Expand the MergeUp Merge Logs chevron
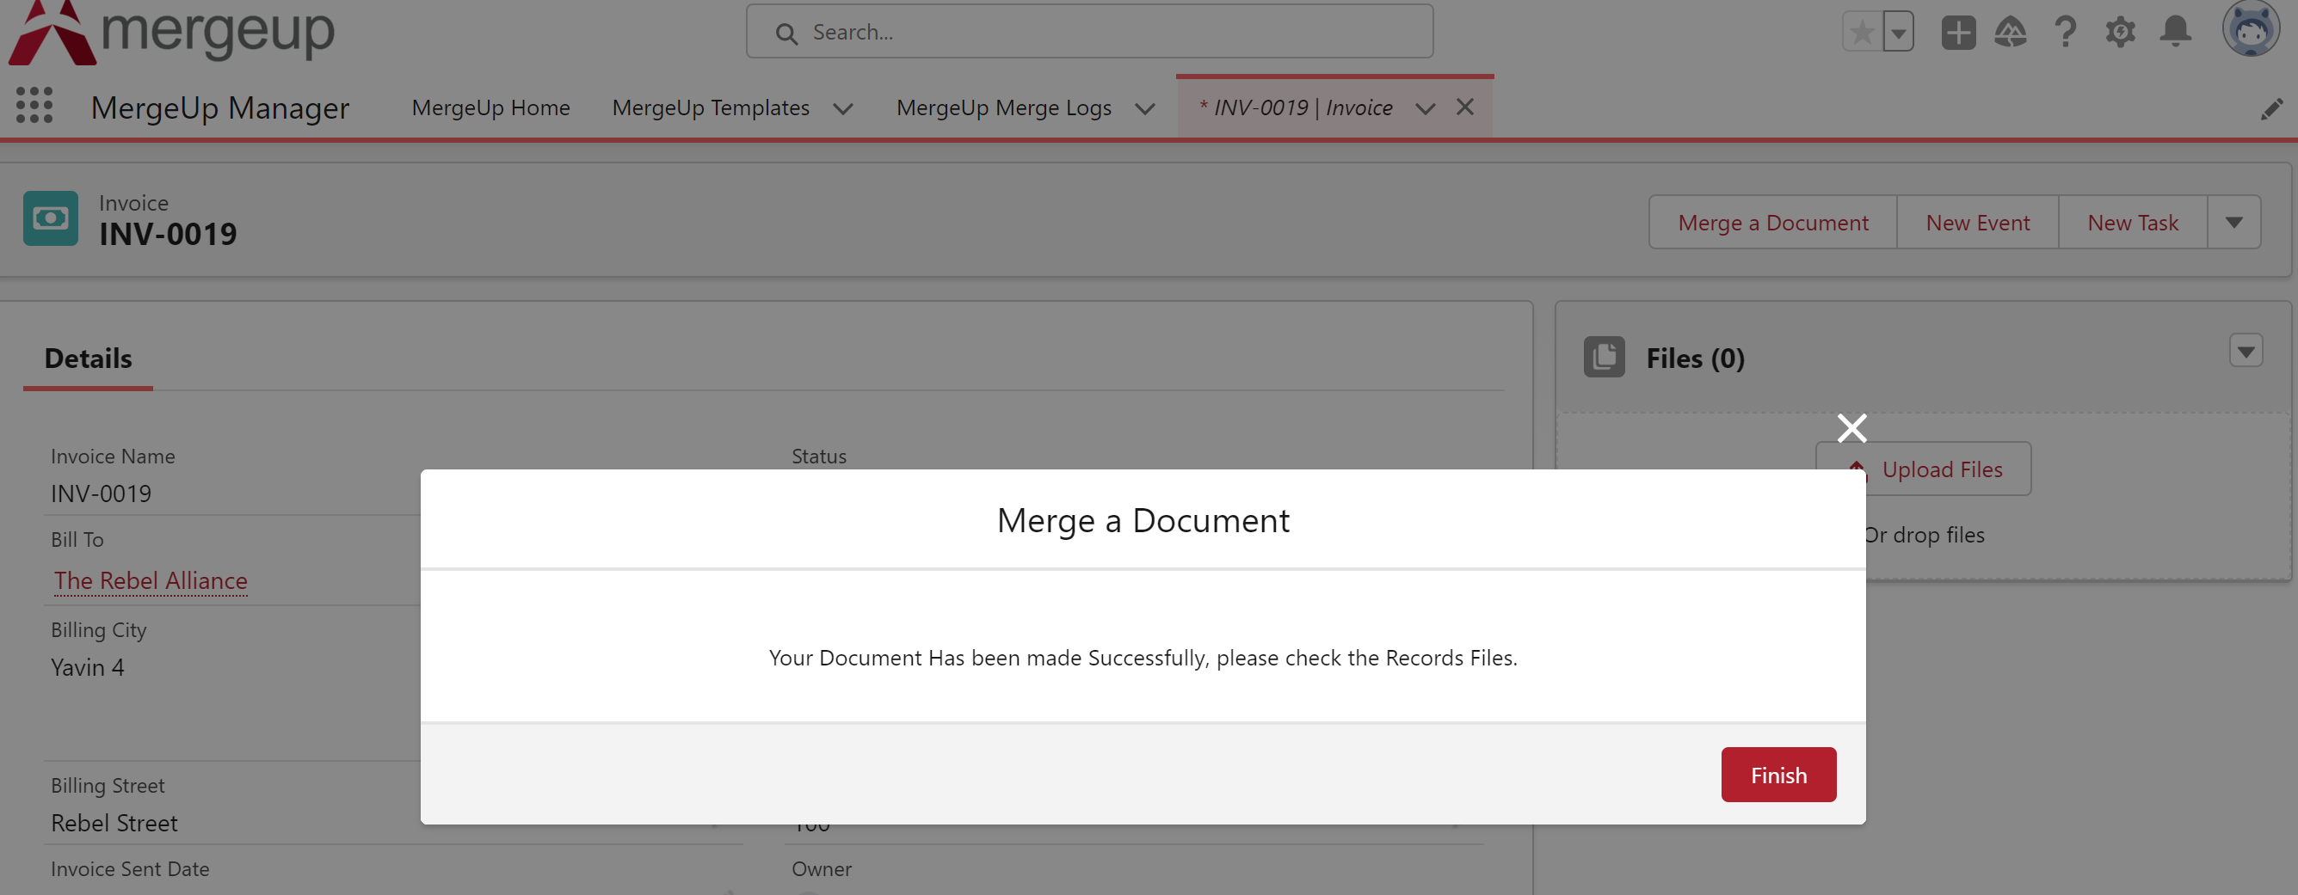 (1145, 108)
